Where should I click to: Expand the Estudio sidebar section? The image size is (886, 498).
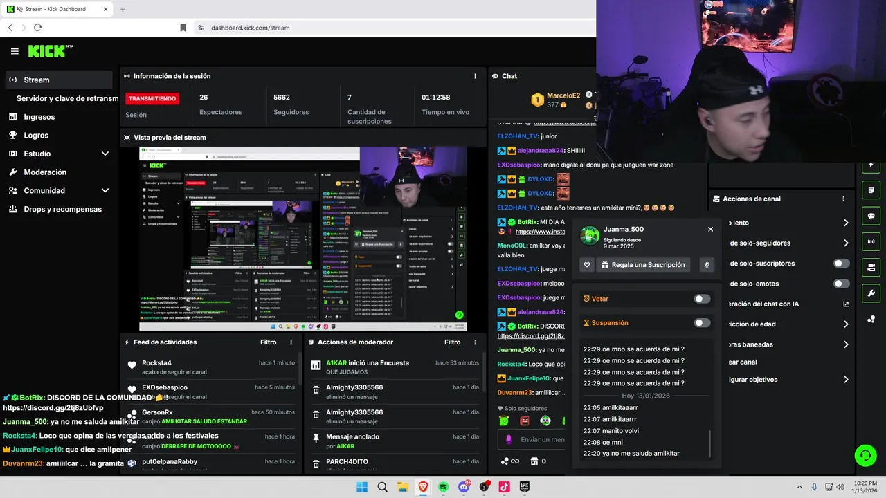[x=58, y=154]
